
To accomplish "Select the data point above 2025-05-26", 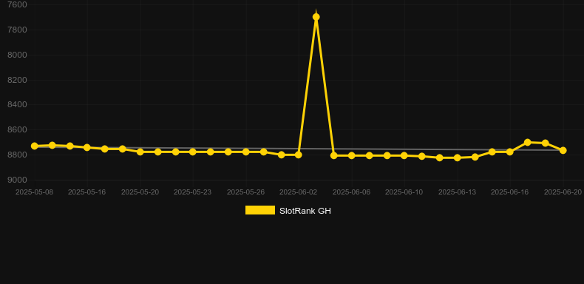I will [246, 152].
